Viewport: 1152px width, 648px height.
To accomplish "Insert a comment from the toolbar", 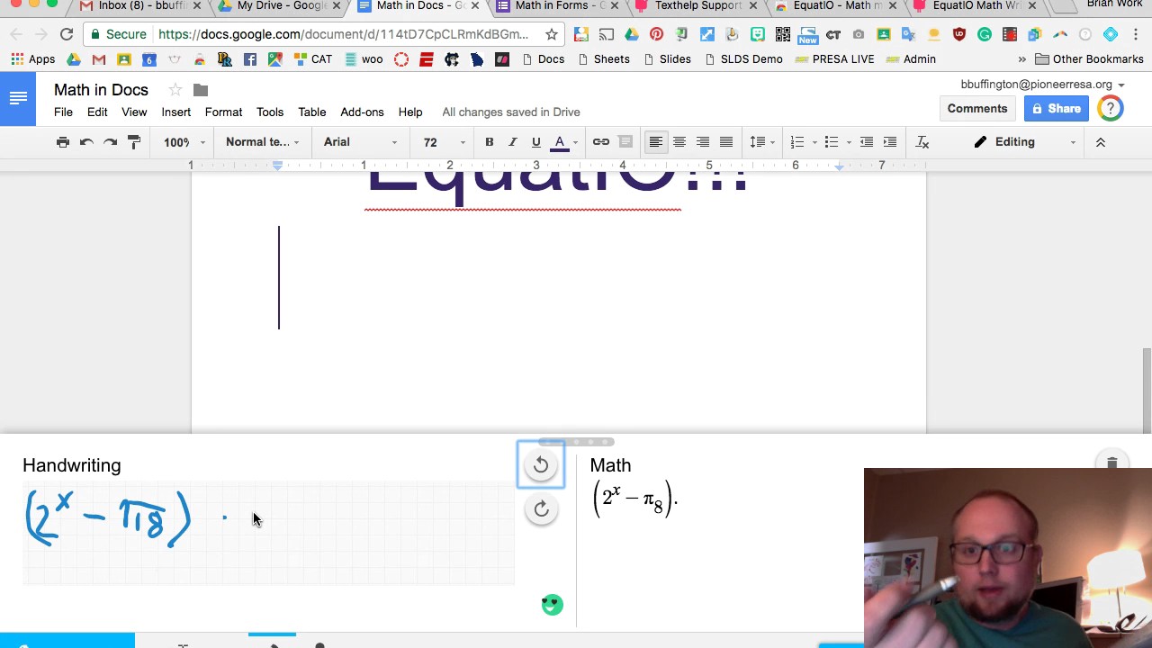I will point(625,142).
